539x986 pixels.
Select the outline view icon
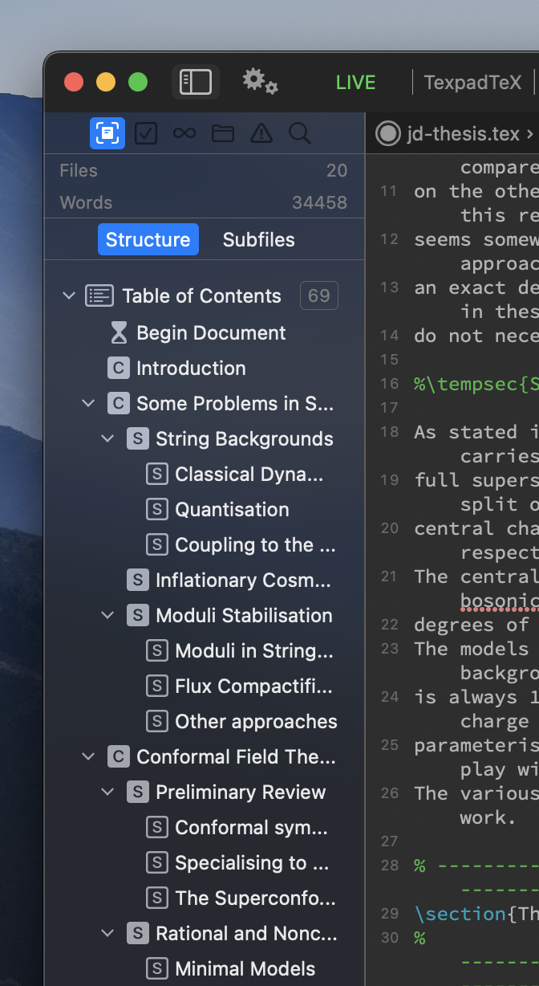coord(107,133)
